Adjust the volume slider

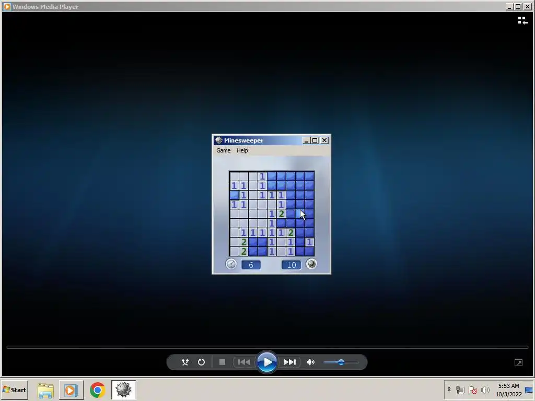pos(341,362)
